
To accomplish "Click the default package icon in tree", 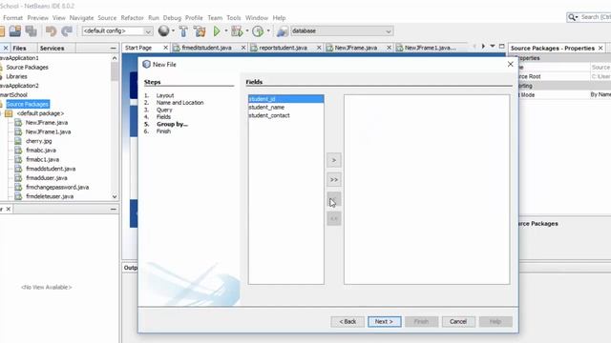I will [9, 113].
